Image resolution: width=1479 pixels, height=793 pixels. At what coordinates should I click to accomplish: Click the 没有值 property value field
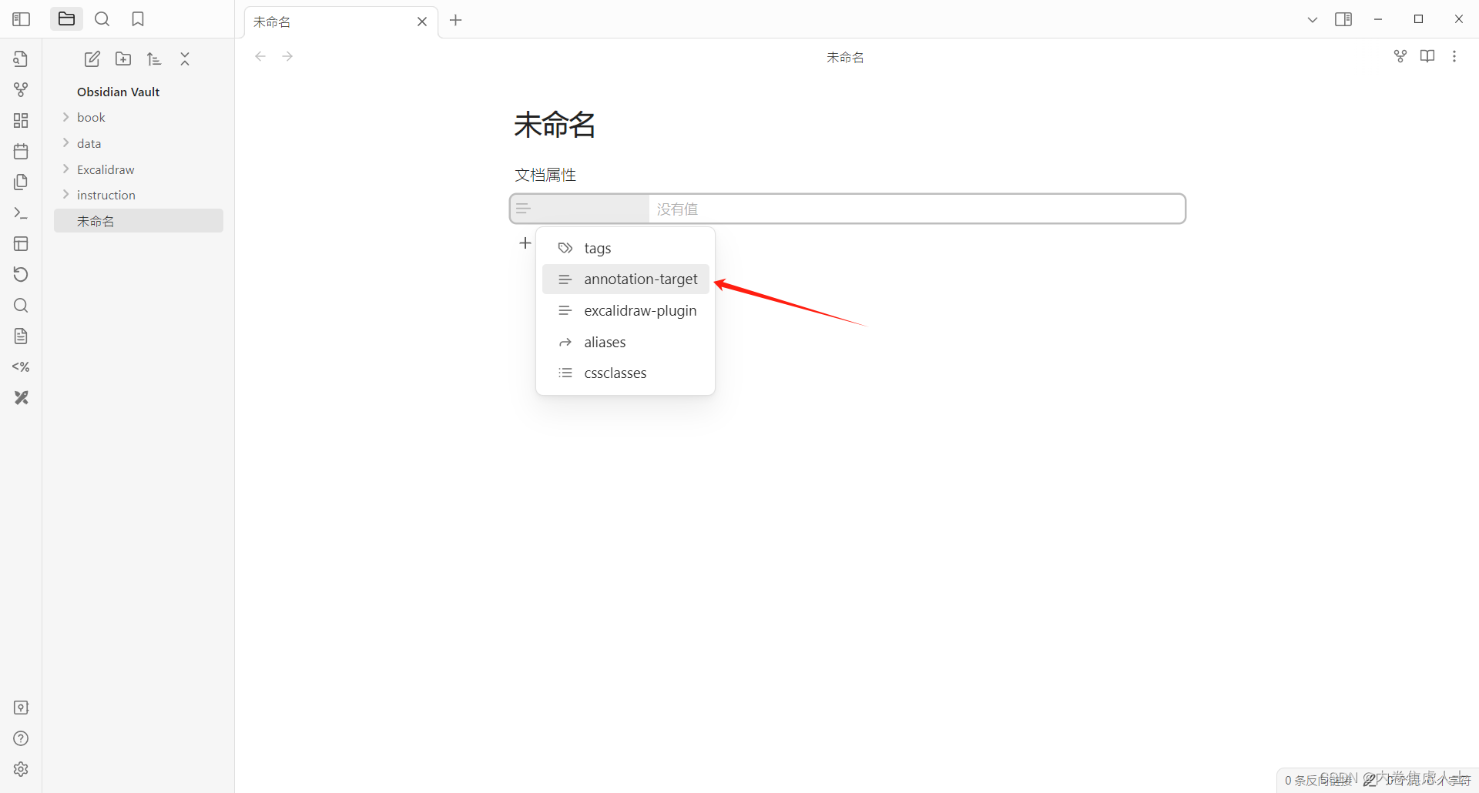coord(916,208)
